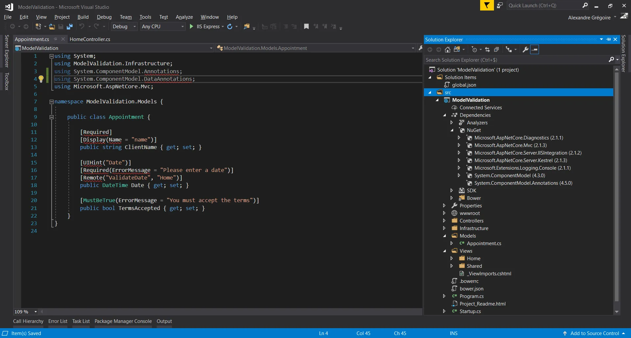This screenshot has width=631, height=338.
Task: Click the Home icon in Solution Explorer toolbar
Action: pyautogui.click(x=447, y=50)
